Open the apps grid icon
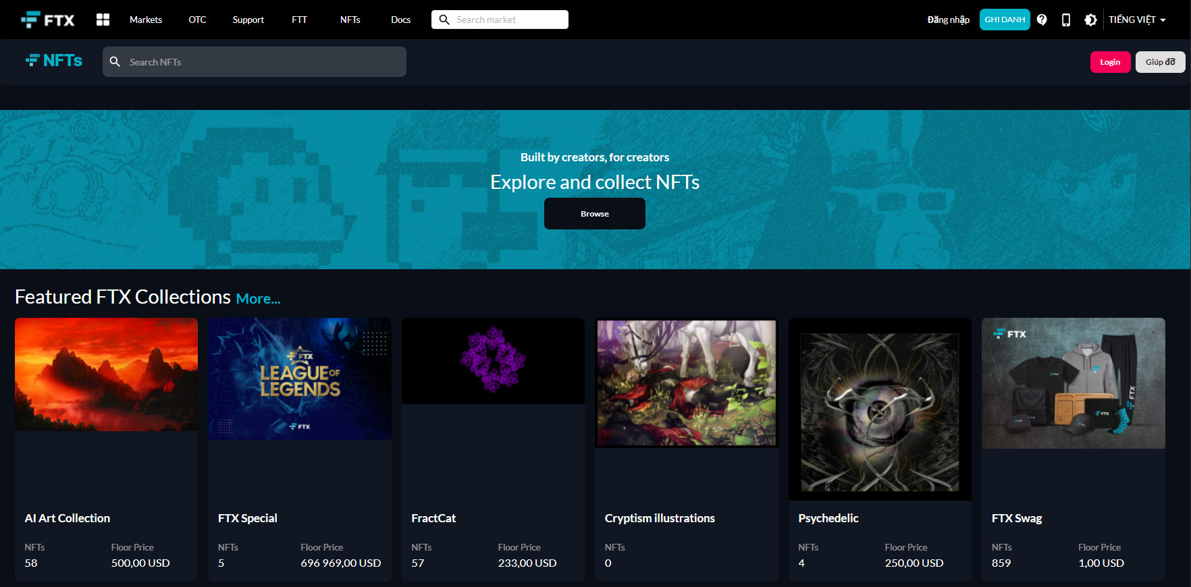This screenshot has width=1191, height=587. click(103, 20)
